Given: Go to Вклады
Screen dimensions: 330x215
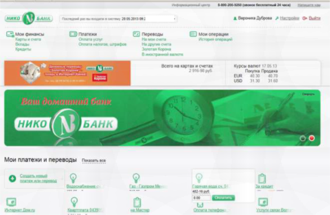Looking at the screenshot, I should click(x=22, y=44).
